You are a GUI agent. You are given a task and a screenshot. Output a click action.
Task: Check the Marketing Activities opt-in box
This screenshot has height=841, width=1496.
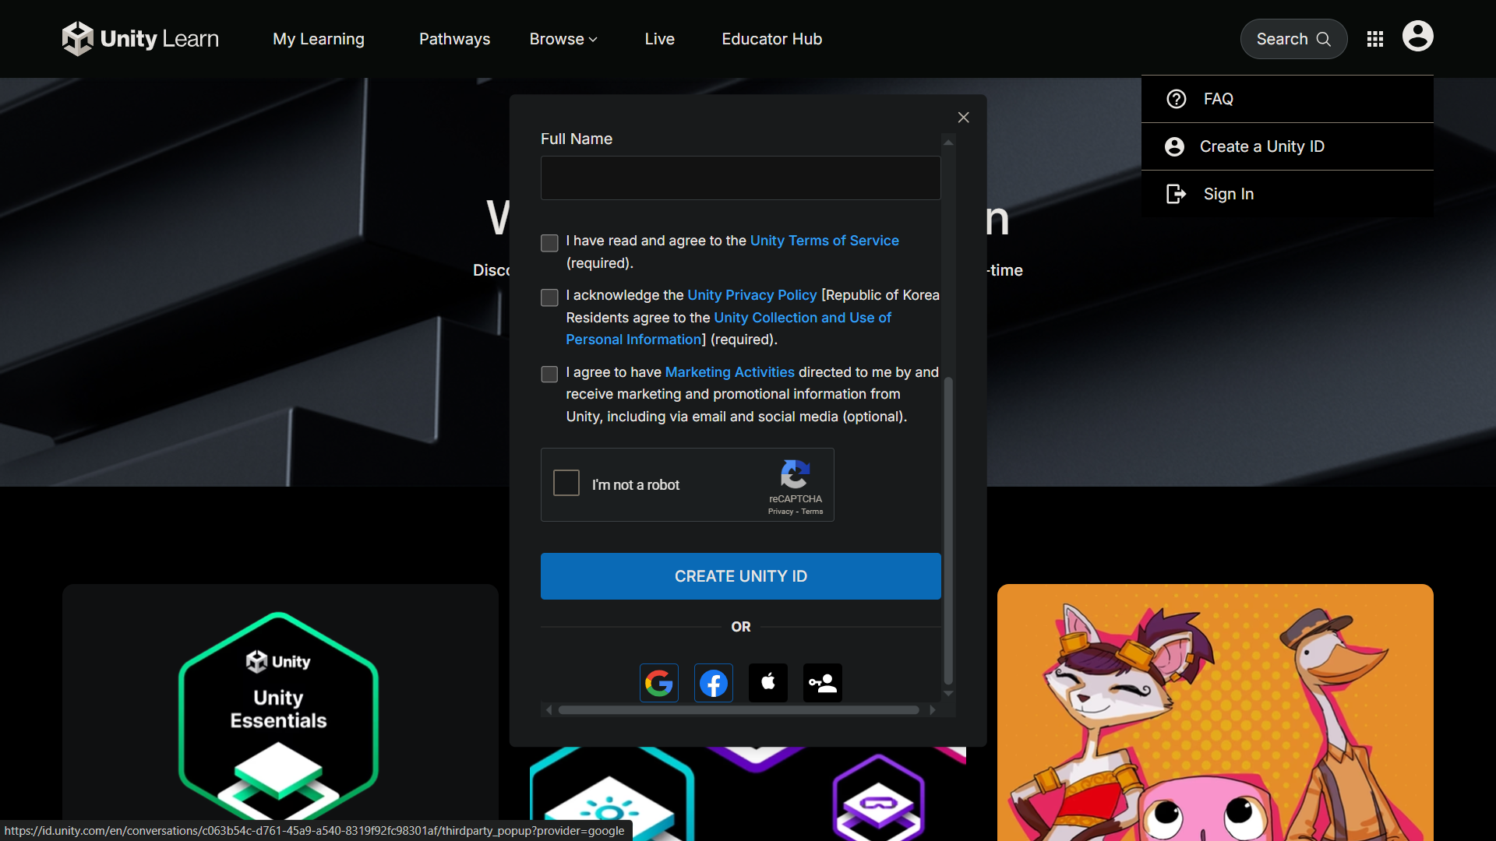(549, 375)
